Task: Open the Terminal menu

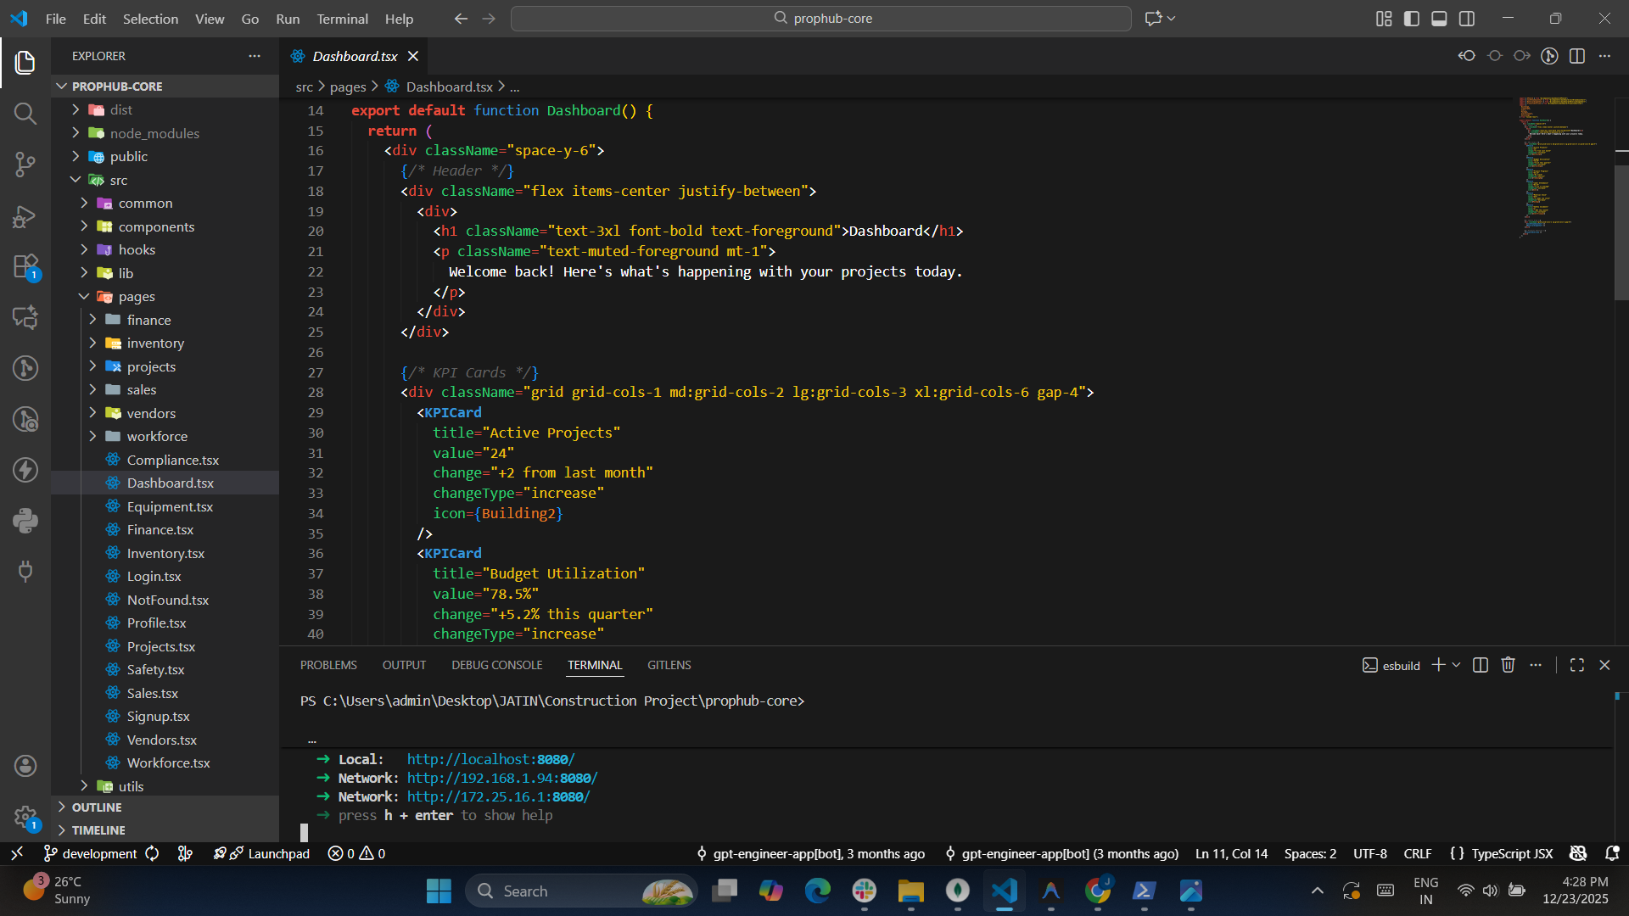Action: click(x=342, y=19)
